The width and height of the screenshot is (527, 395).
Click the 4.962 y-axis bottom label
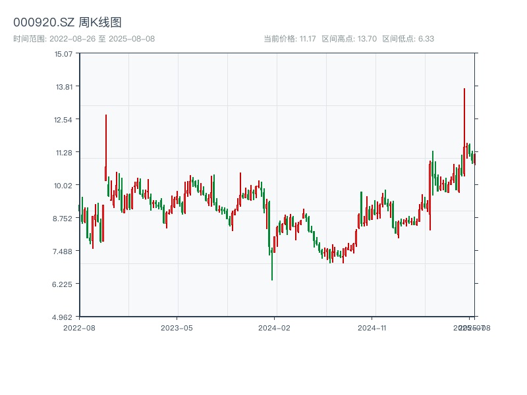point(63,317)
